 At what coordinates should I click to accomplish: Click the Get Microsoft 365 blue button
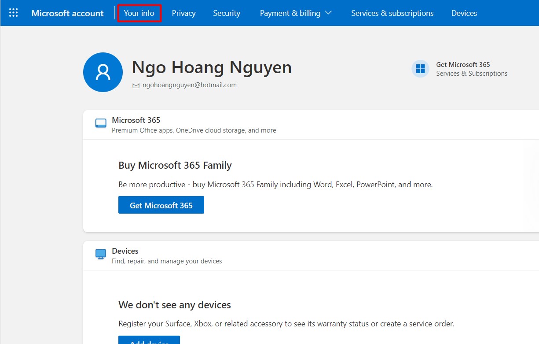pyautogui.click(x=161, y=205)
